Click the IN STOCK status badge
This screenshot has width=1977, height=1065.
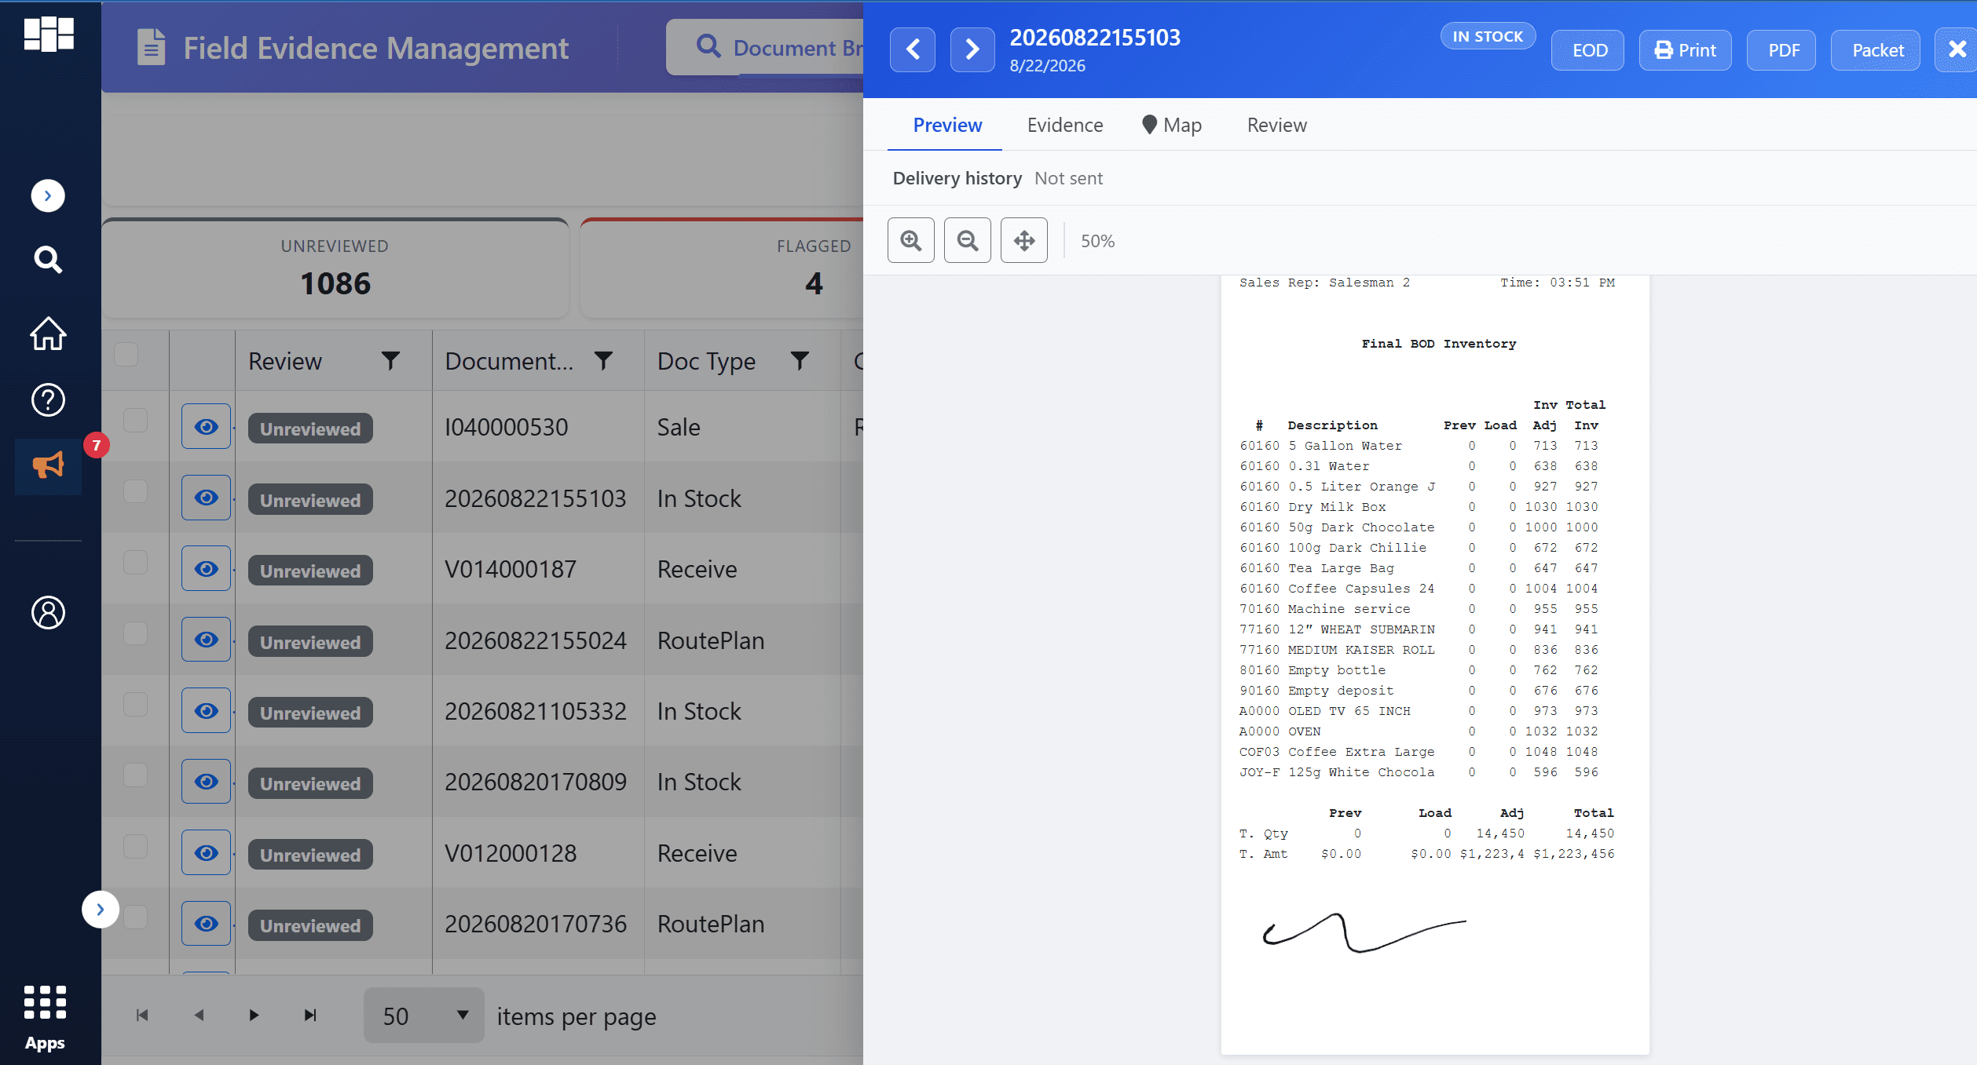1488,36
